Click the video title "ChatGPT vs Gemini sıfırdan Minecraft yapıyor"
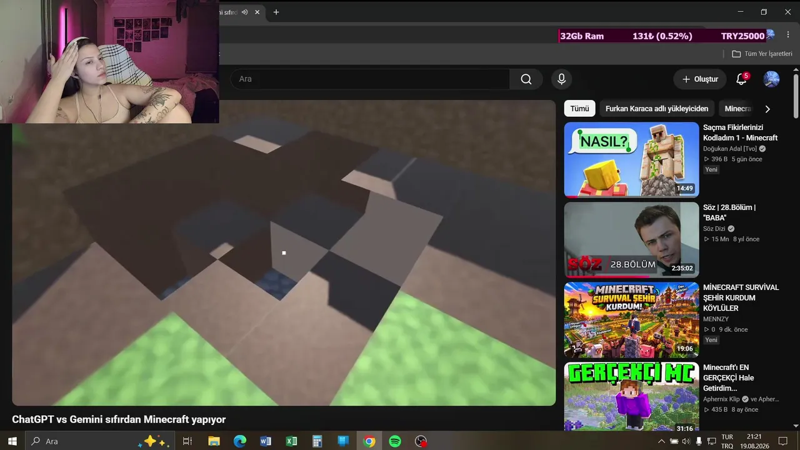 119,419
